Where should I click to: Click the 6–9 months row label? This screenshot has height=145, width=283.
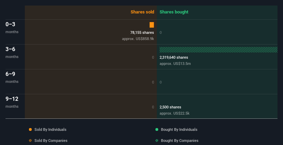12,77
